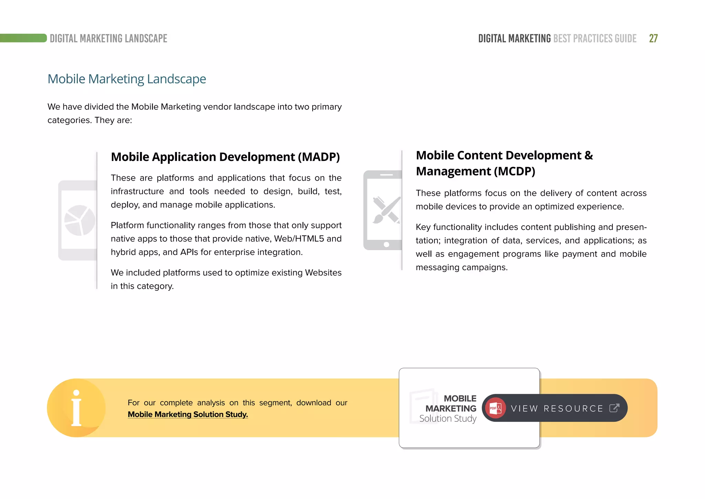This screenshot has height=499, width=705.
Task: Click the Mobile Application Development (MADP) heading
Action: [225, 157]
